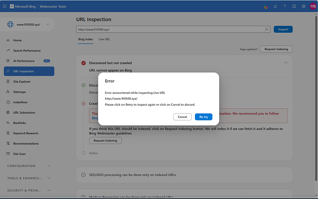The height and width of the screenshot is (199, 318).
Task: Click the globe icon beside www.910500.xyz
Action: [10, 24]
